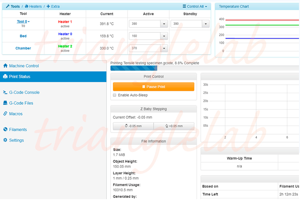Toggle Heater 2 chamber state
The width and height of the screenshot is (300, 205).
coord(65,46)
